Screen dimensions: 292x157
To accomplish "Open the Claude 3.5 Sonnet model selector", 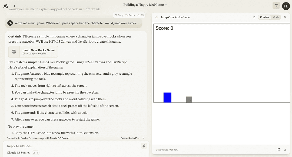I will [18, 153].
